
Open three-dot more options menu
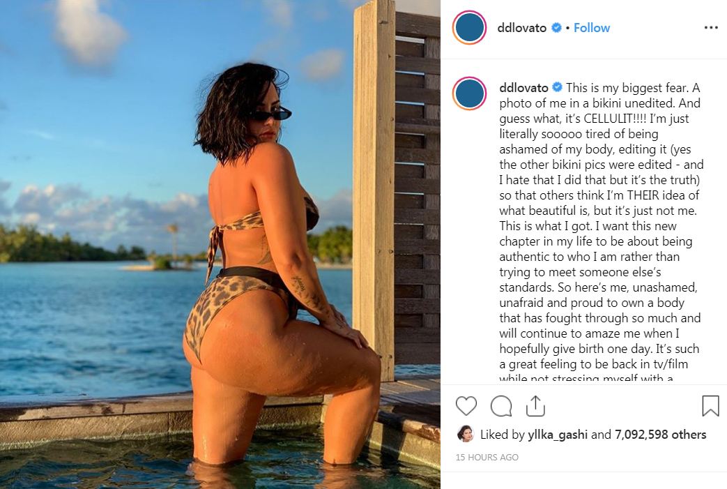pos(711,28)
